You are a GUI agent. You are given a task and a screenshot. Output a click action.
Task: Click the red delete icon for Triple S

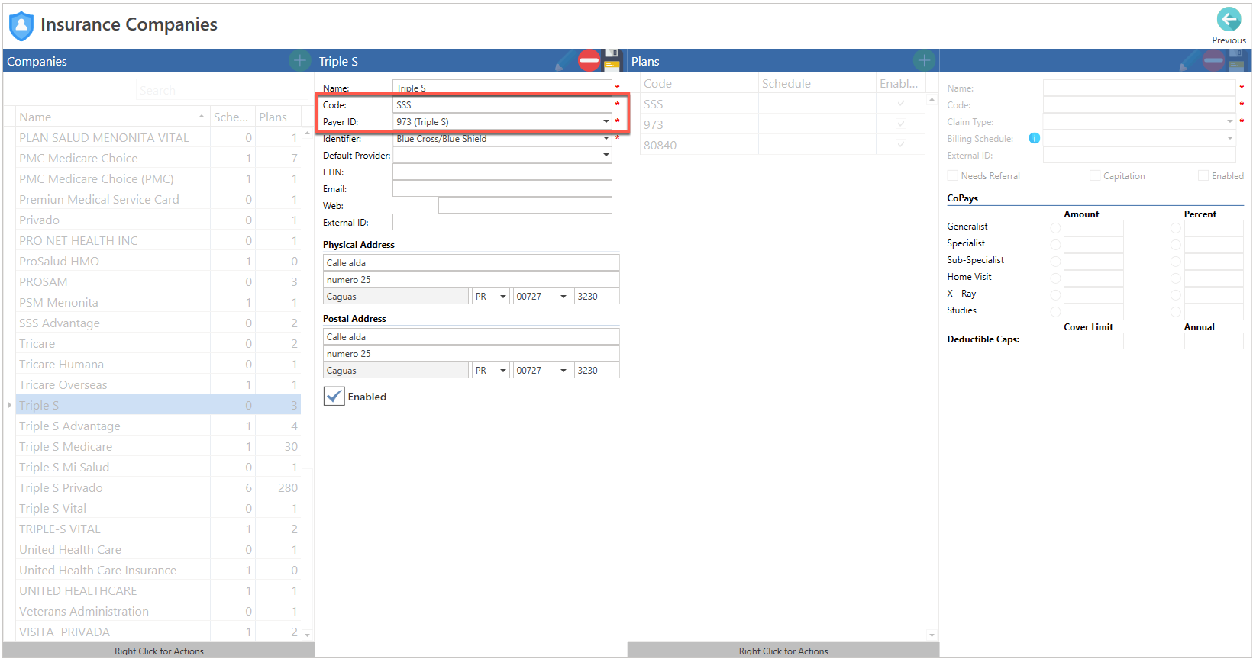click(589, 60)
